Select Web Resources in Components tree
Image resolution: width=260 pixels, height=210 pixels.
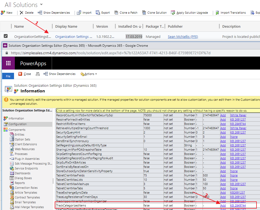tap(25, 149)
